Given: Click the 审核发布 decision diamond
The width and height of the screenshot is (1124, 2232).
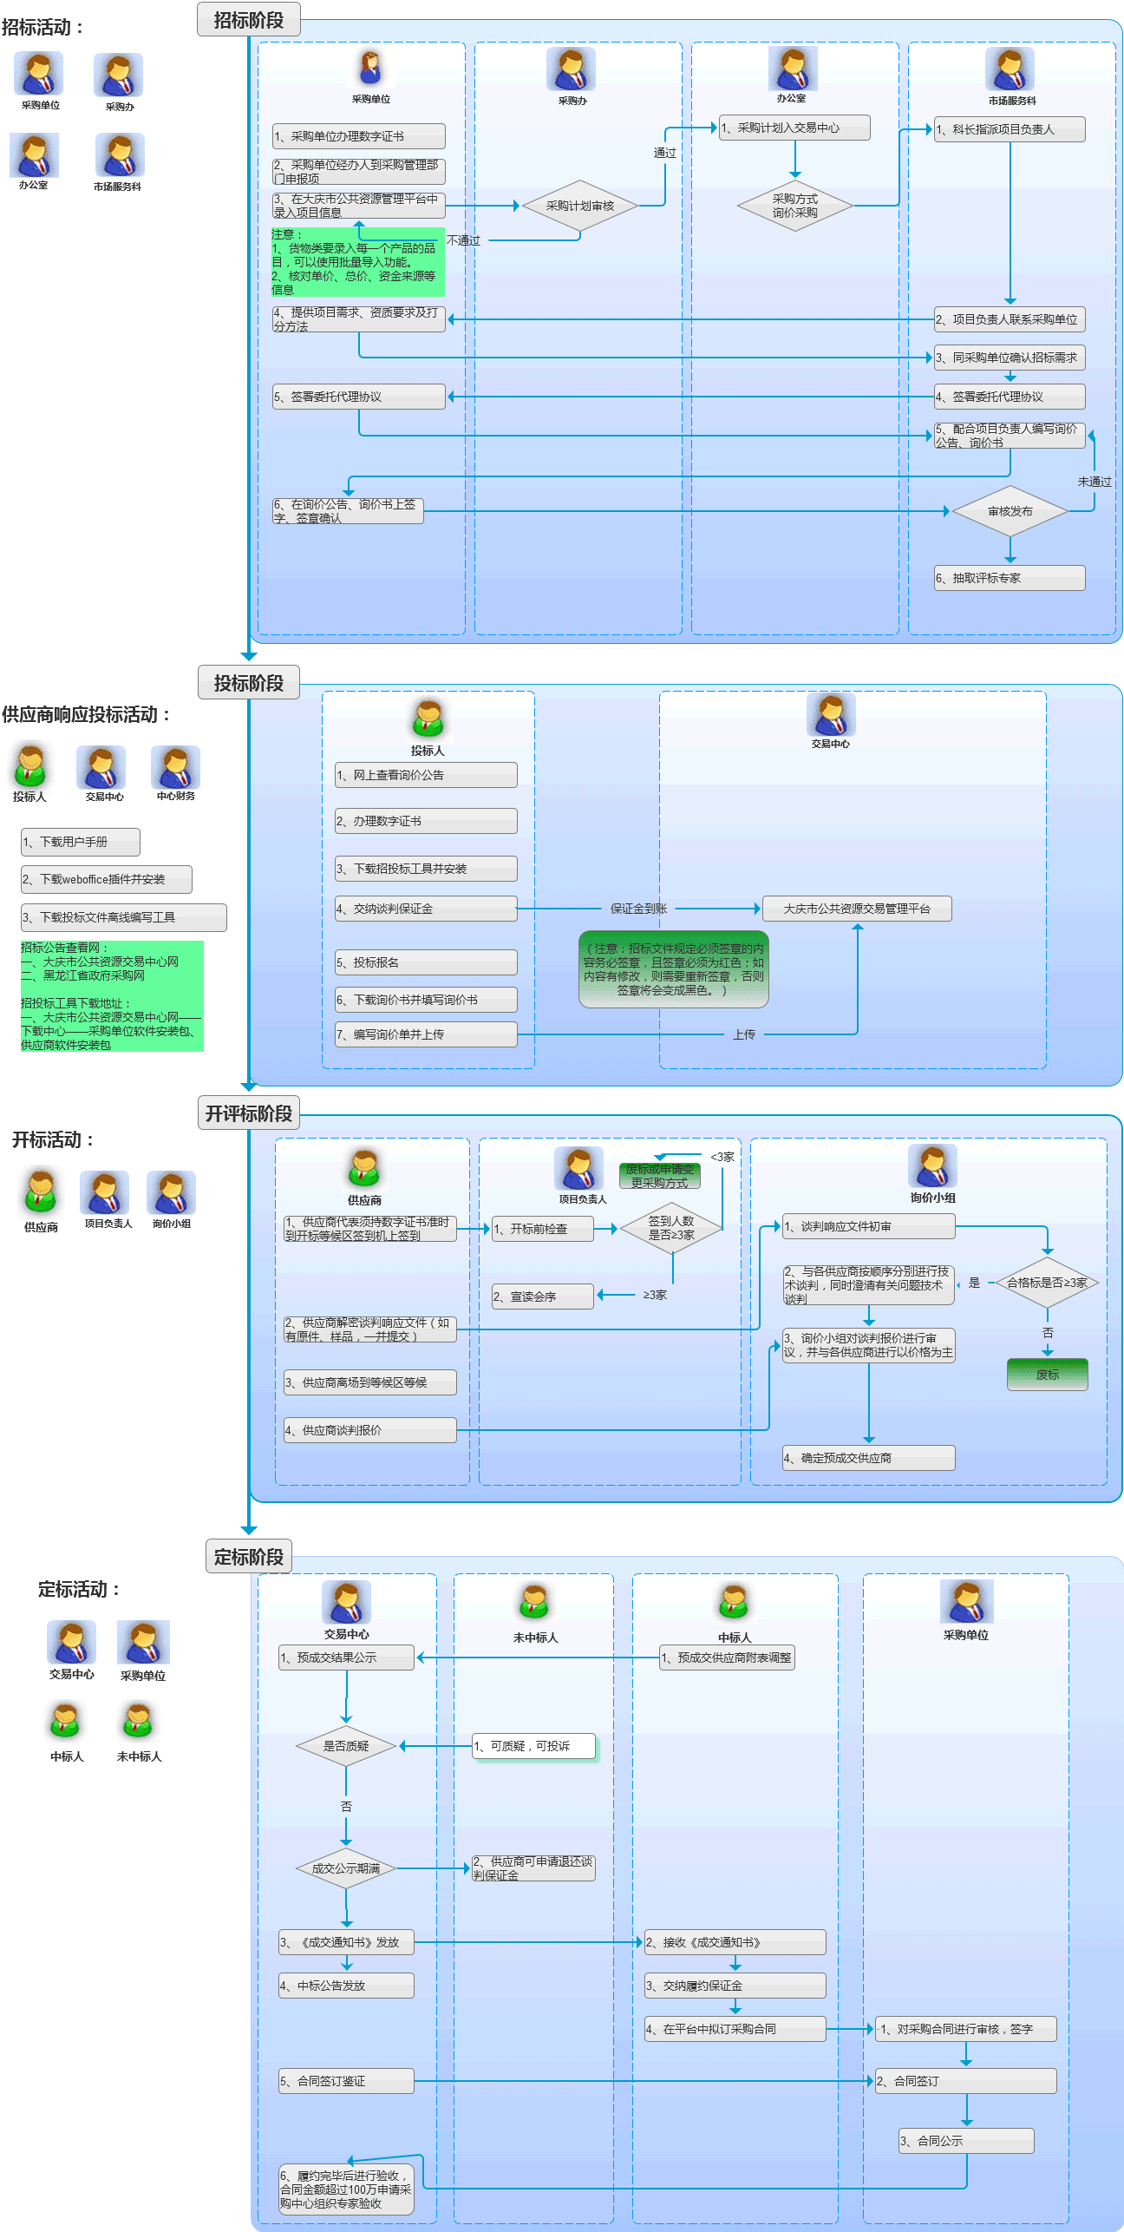Looking at the screenshot, I should pos(1010,511).
